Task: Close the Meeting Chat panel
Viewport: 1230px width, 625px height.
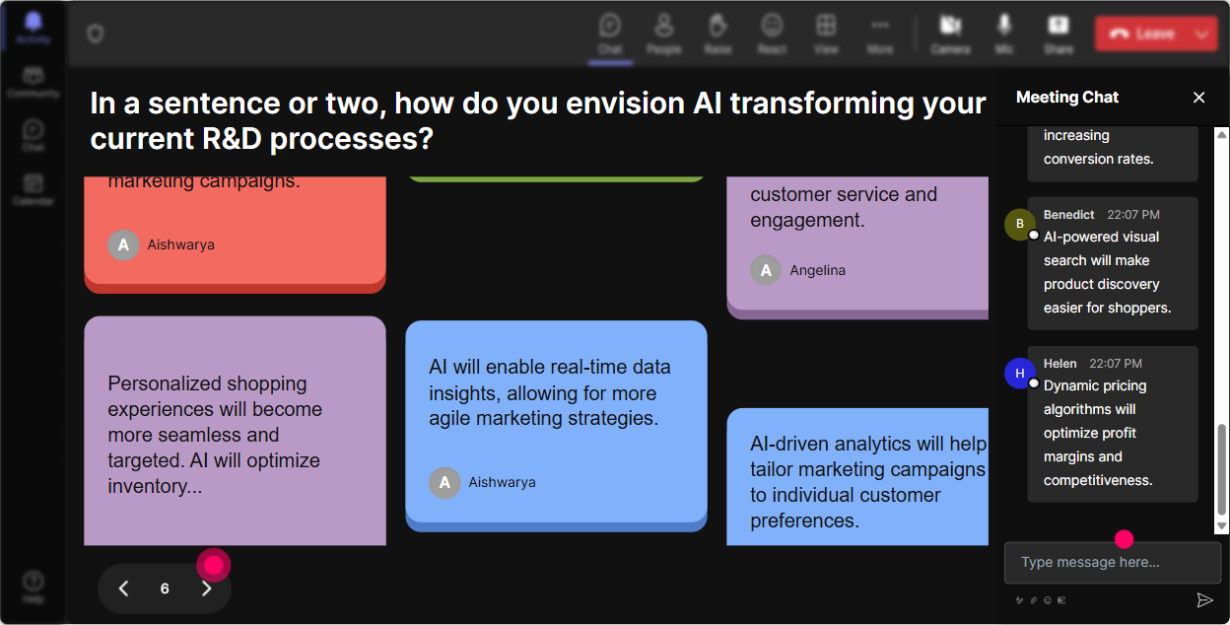Action: tap(1199, 97)
